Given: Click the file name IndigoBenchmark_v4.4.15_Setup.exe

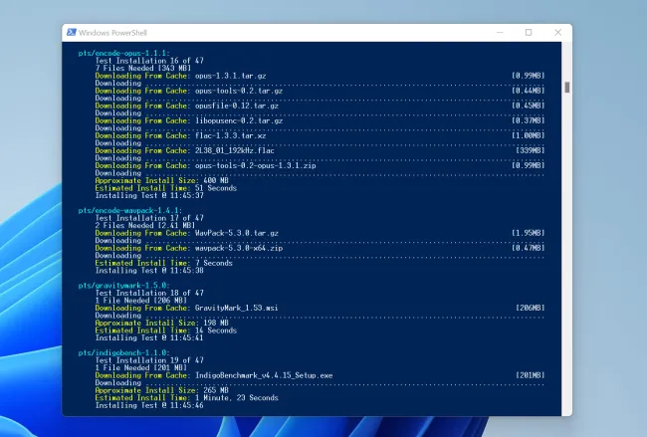Looking at the screenshot, I should [264, 375].
